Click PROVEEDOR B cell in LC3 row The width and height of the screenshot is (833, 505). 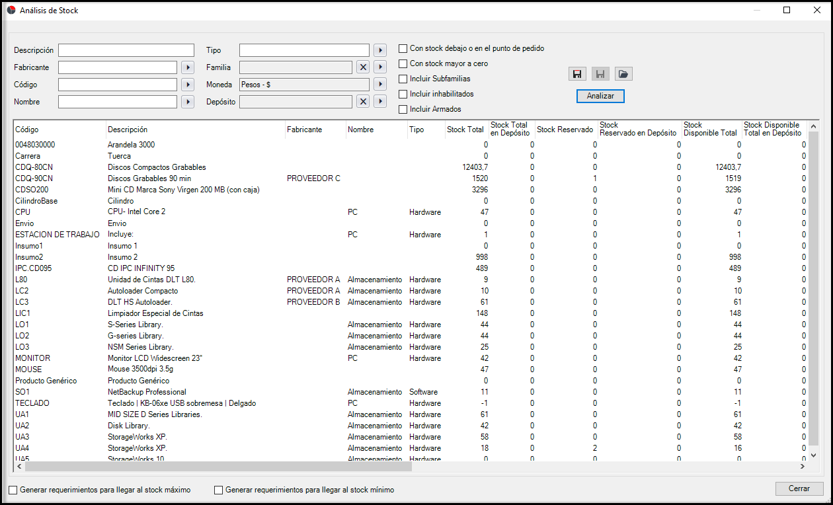click(x=314, y=302)
